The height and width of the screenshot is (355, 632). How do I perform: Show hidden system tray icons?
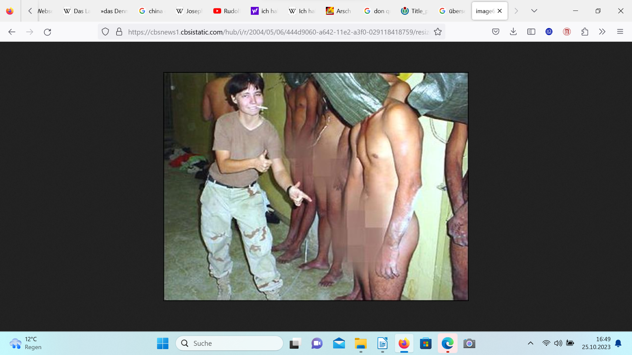click(530, 343)
